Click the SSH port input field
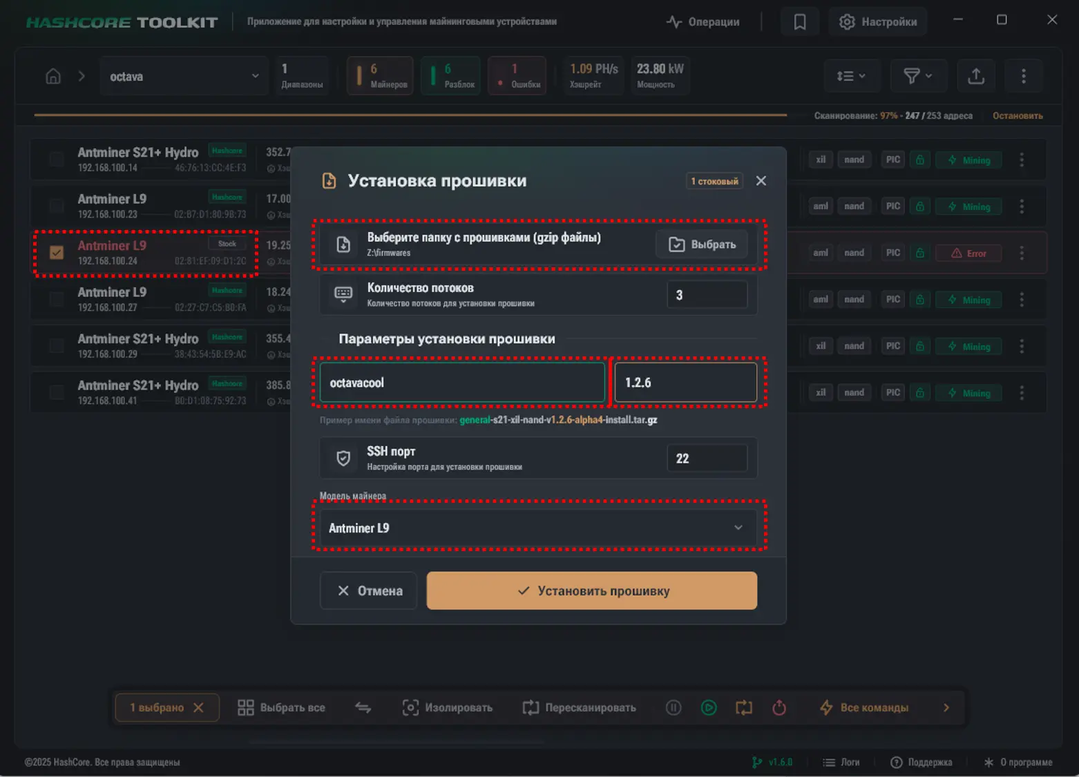 (x=707, y=459)
